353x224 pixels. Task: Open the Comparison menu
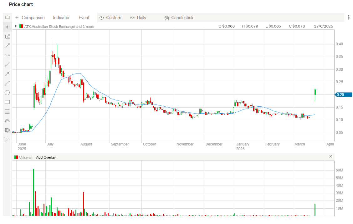[33, 18]
